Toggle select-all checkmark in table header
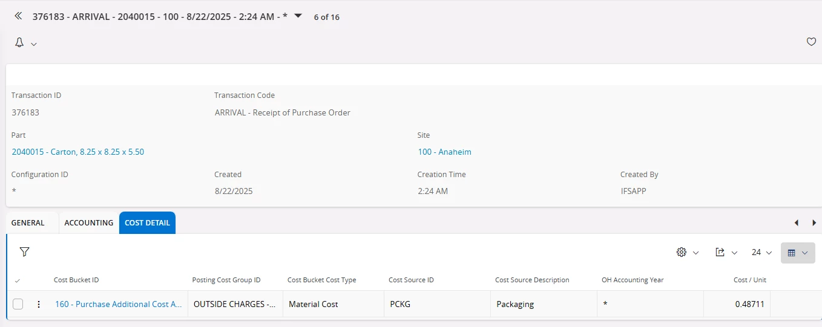 17,280
